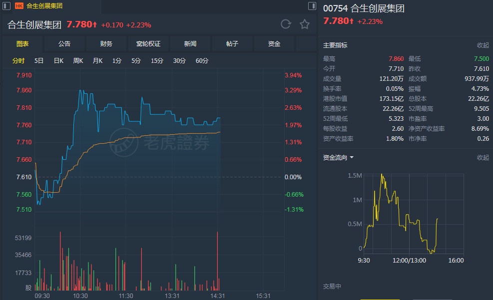Screen dimensions: 493x300
Task: Switch chart to 周K
Action: (78, 60)
